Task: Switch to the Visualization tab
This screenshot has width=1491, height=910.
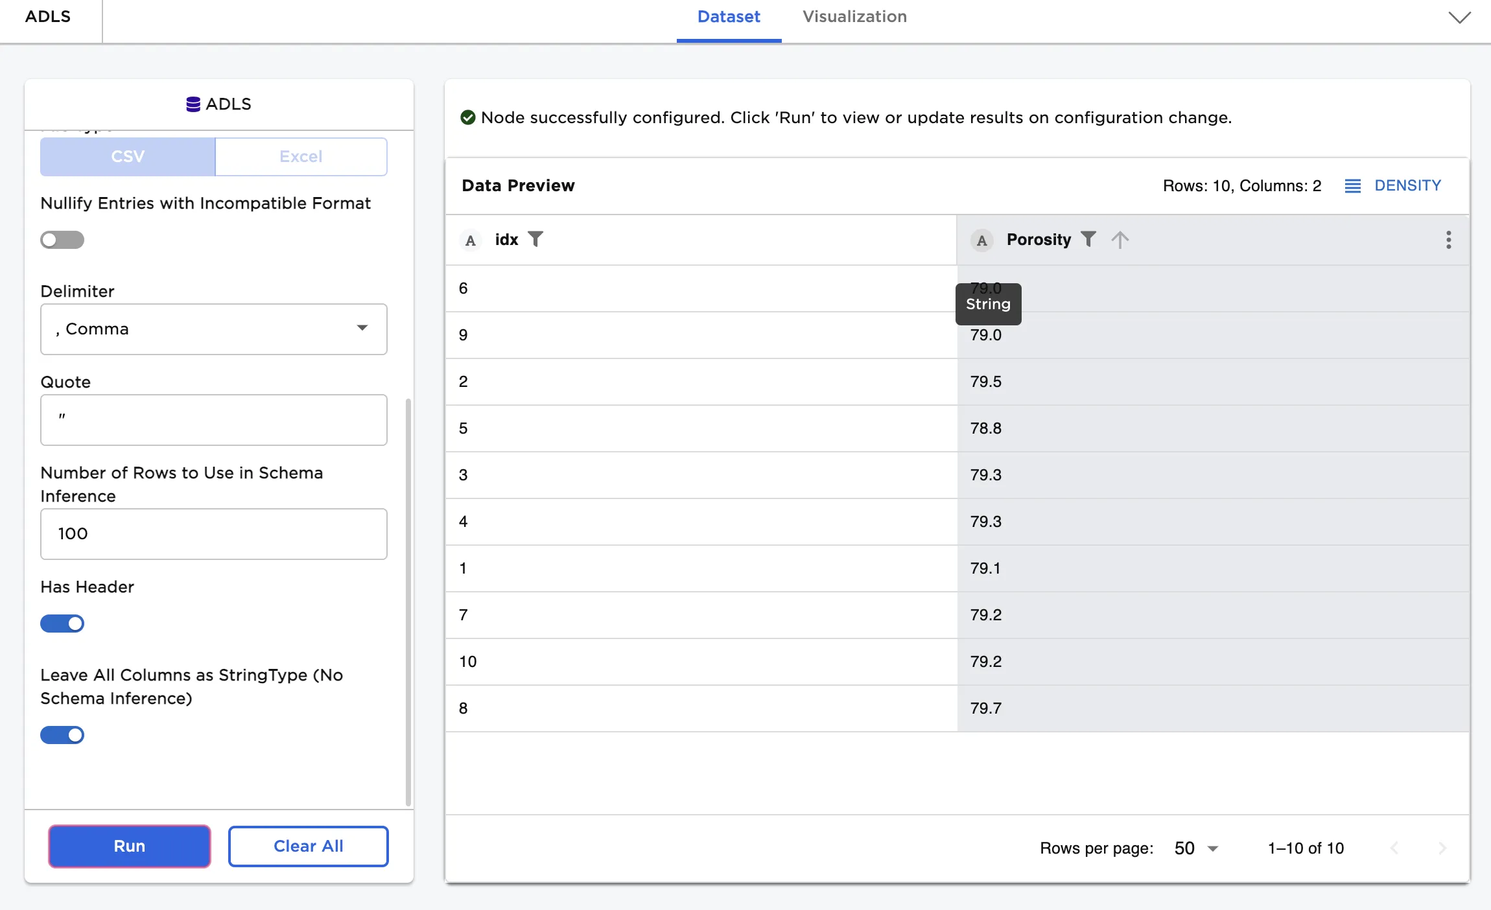Action: point(854,17)
